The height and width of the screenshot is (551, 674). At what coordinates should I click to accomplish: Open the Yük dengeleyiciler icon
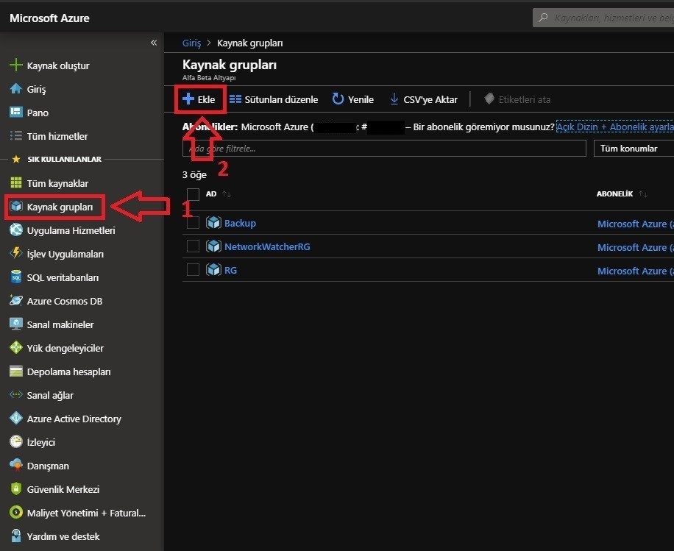[x=16, y=347]
